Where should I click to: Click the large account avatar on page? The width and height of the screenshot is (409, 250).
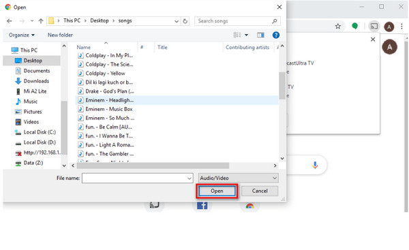[389, 47]
